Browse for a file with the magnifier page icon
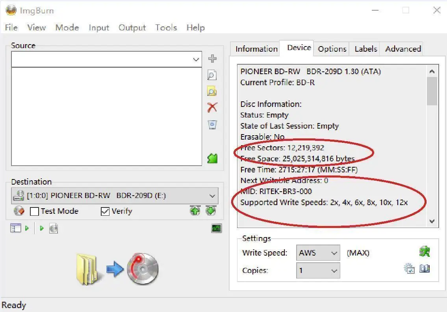The height and width of the screenshot is (312, 447). 212,75
